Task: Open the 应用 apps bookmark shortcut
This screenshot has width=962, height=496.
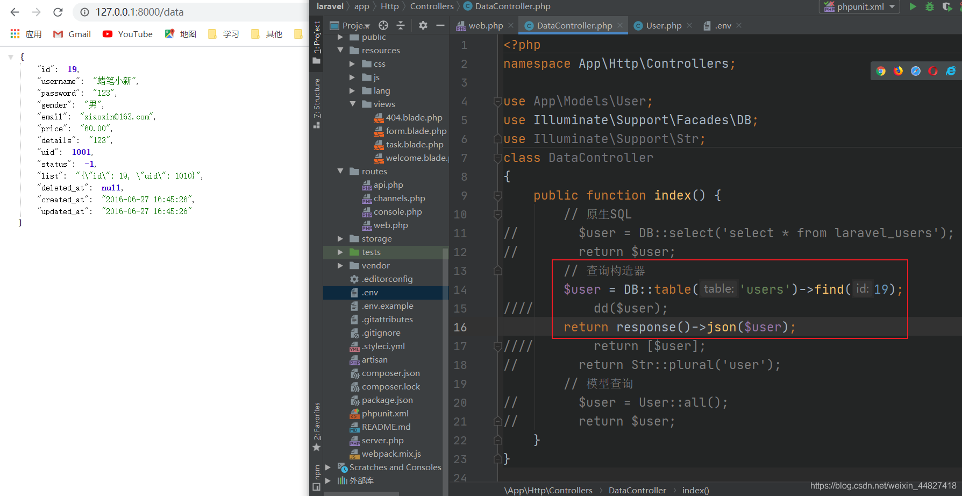Action: point(26,34)
